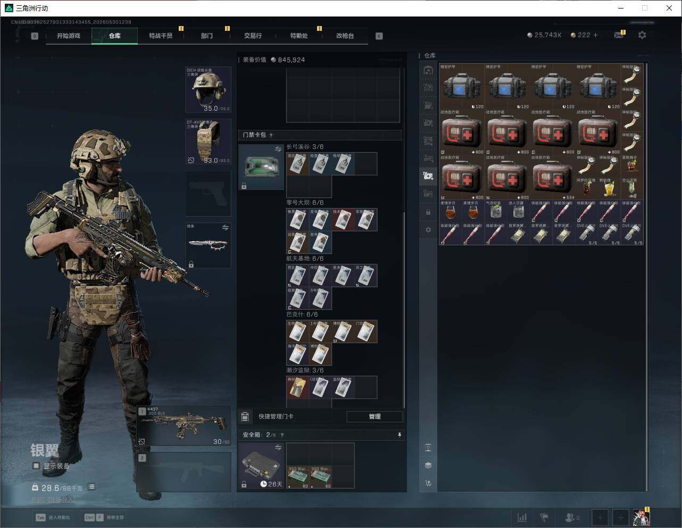This screenshot has width=682, height=528.
Task: Open the bar chart statistics icon
Action: 522,517
